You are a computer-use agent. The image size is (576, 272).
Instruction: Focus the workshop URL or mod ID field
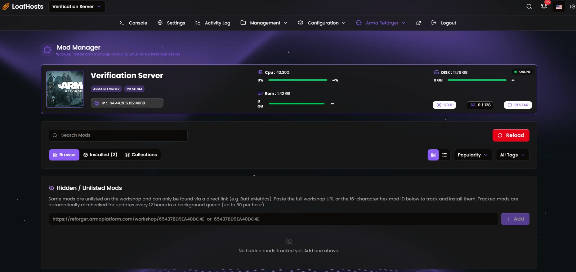coord(274,219)
